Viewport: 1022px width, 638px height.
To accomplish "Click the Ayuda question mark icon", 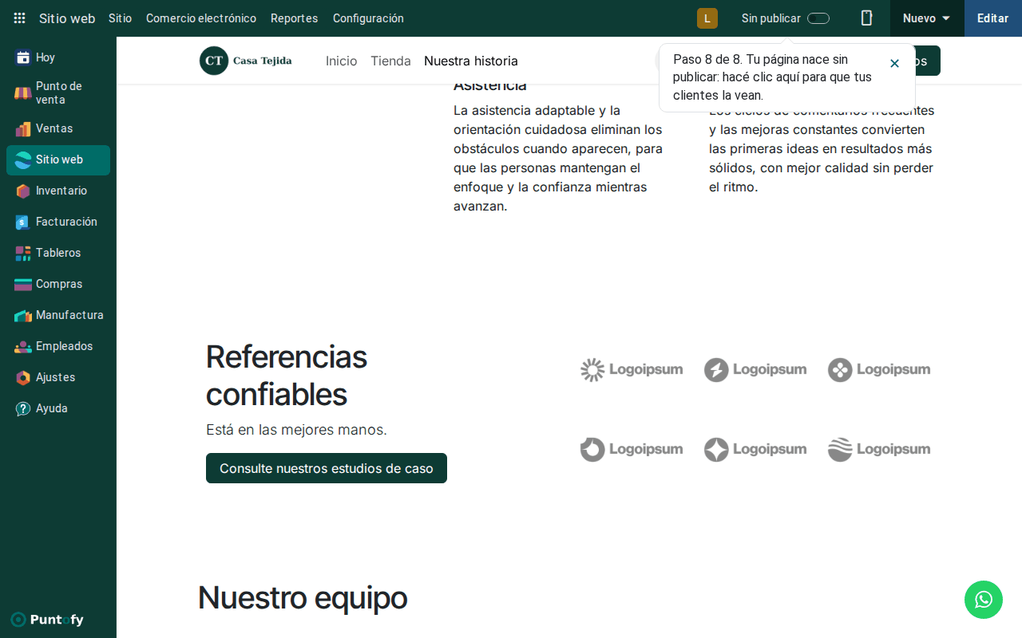I will click(23, 408).
